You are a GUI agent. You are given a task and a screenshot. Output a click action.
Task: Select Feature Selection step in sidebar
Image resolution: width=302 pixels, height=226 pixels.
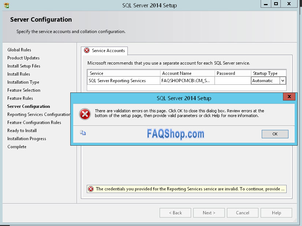pyautogui.click(x=24, y=90)
